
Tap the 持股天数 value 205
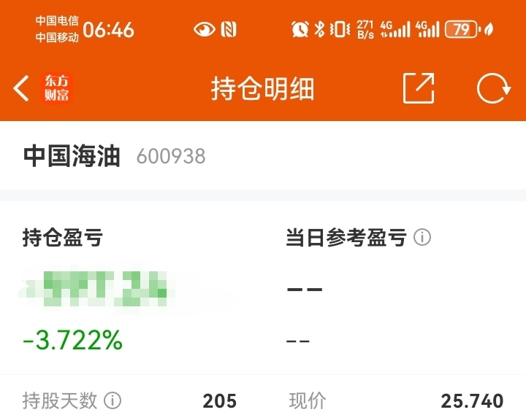220,401
